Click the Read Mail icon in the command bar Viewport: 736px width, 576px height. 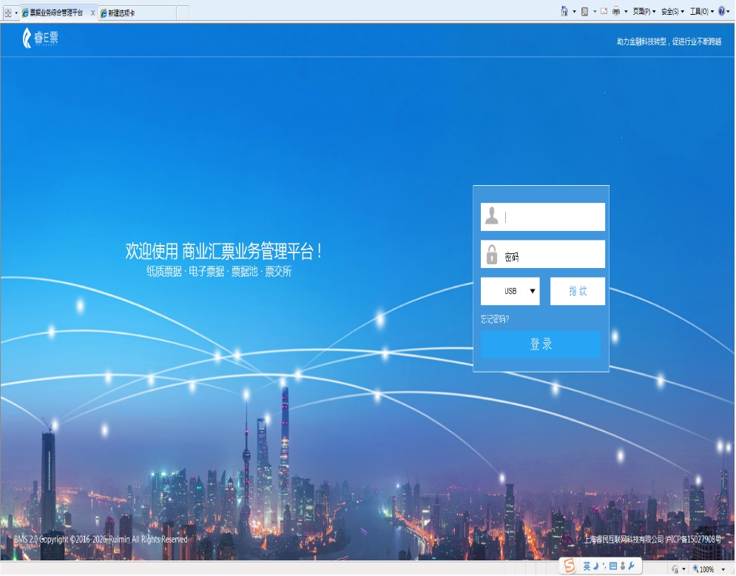[604, 11]
